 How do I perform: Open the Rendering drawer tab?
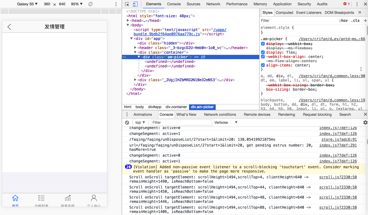286,115
